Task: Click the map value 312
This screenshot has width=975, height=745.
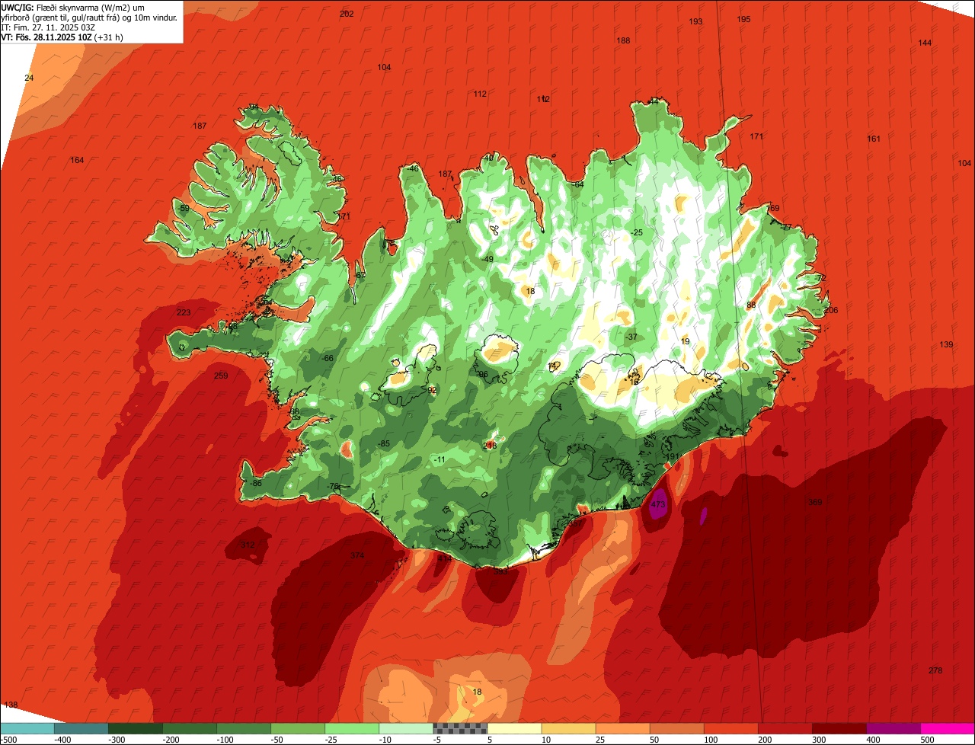Action: (248, 545)
